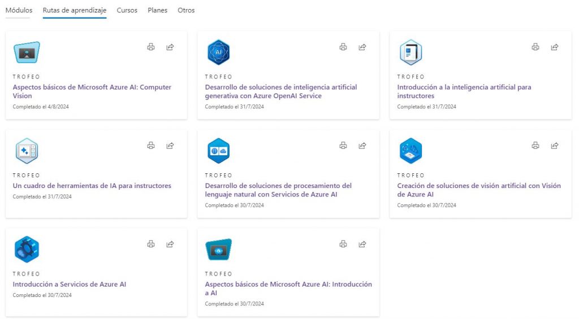Image resolution: width=579 pixels, height=319 pixels.
Task: Share the 'Introducción a Servicios de Azure AI' trophy
Action: (x=170, y=244)
